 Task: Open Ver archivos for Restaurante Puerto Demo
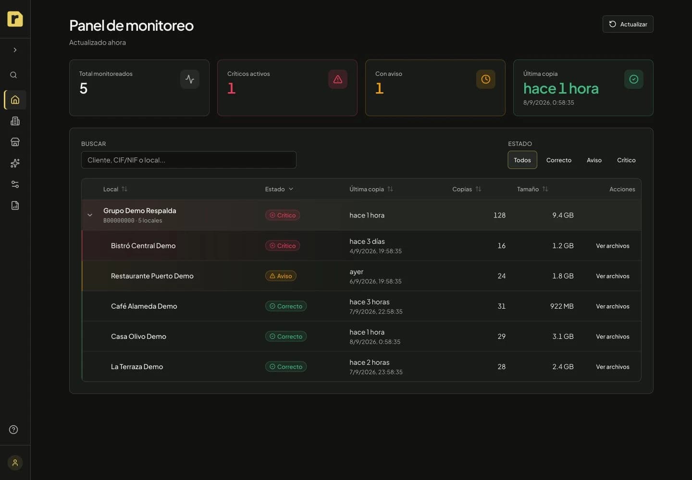(x=613, y=276)
